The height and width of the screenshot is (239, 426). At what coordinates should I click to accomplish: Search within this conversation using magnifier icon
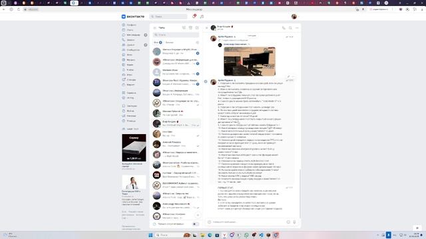point(290,28)
